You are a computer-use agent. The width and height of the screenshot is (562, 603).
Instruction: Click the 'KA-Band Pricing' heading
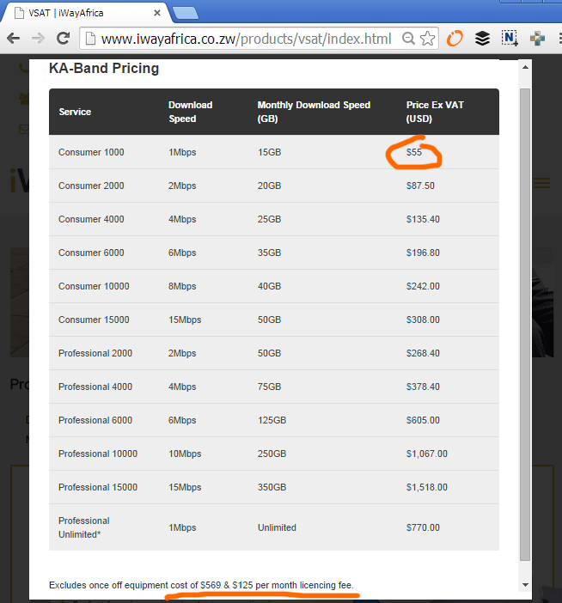click(104, 68)
